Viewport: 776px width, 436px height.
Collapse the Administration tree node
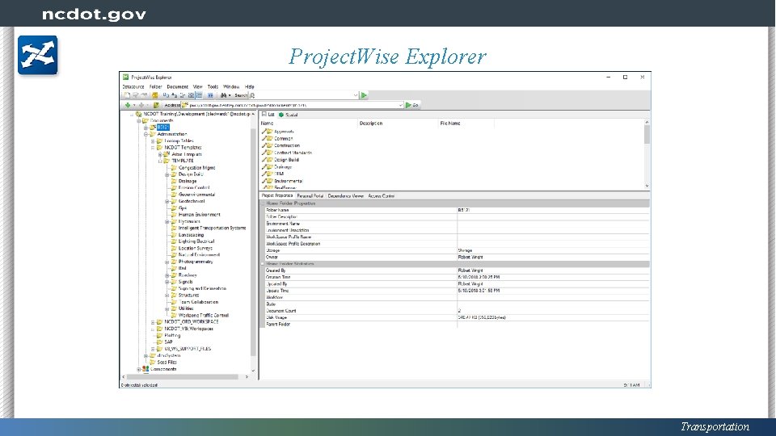click(x=146, y=134)
